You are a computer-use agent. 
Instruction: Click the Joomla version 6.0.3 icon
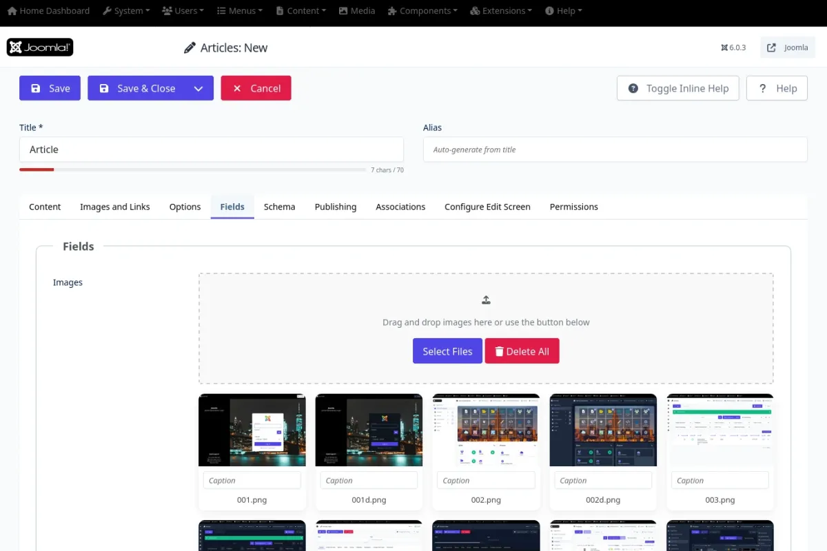click(725, 48)
